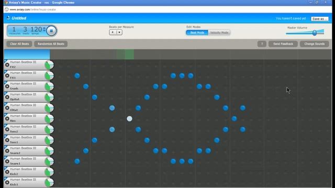Click the Rim track volume knob
The height and width of the screenshot is (188, 335).
[49, 119]
